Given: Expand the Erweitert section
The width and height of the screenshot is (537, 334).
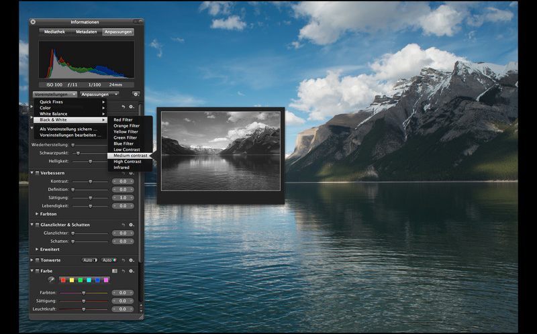Looking at the screenshot, I should coord(37,249).
